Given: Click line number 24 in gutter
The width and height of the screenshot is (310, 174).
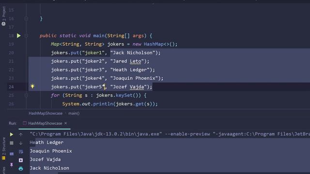Looking at the screenshot, I should [x=11, y=87].
